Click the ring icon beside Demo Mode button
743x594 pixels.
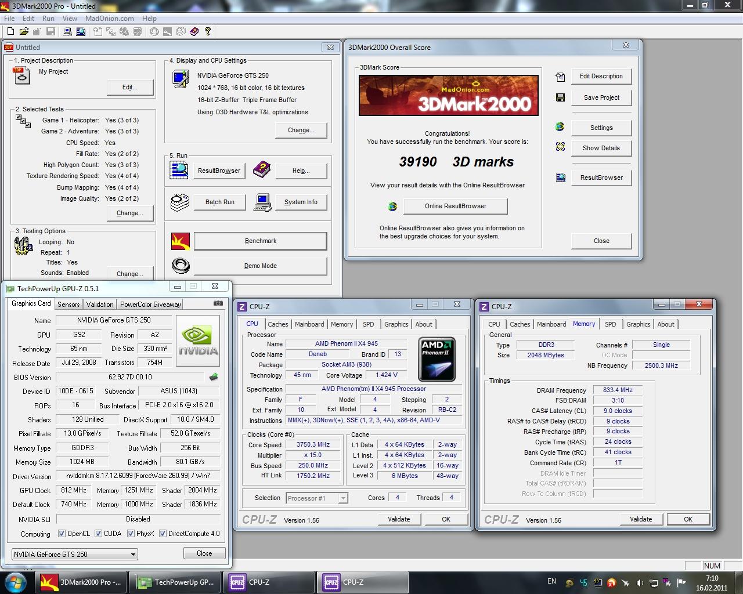pos(181,266)
